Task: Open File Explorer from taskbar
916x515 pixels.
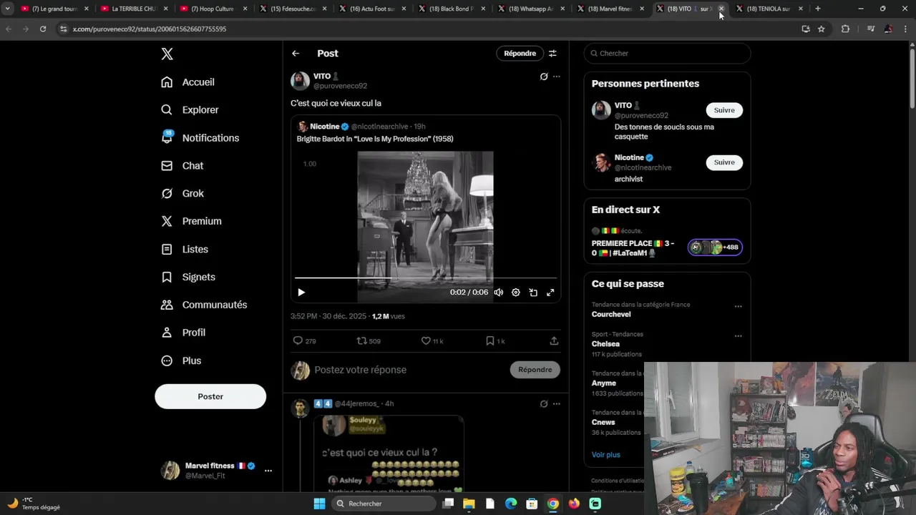Action: click(469, 504)
